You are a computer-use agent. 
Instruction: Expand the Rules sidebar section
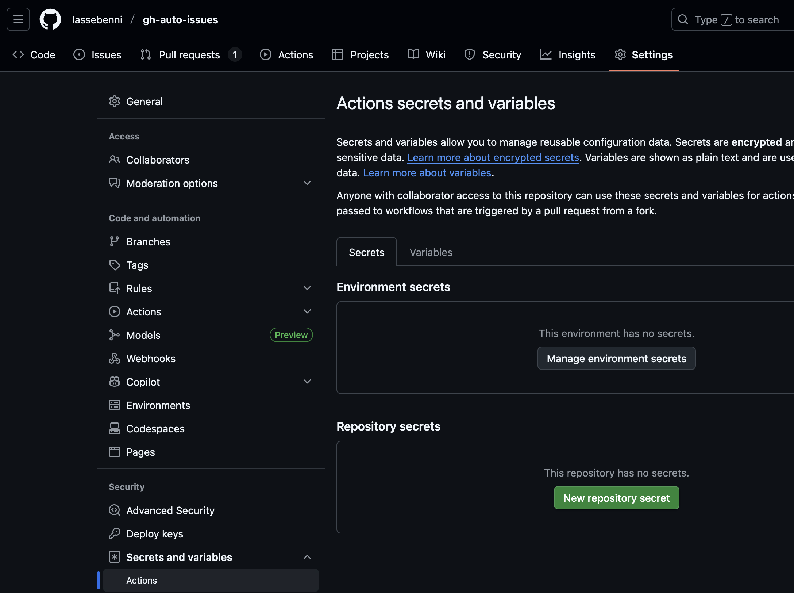pyautogui.click(x=307, y=288)
